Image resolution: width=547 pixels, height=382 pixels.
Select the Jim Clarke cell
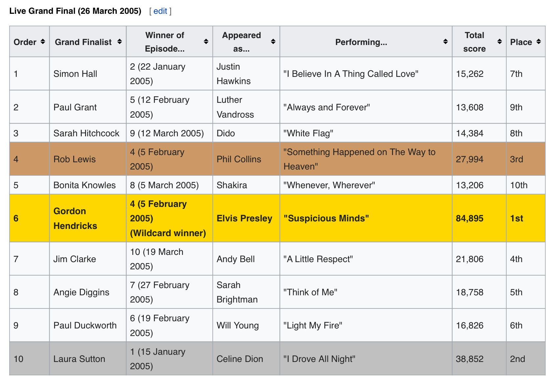(88, 259)
